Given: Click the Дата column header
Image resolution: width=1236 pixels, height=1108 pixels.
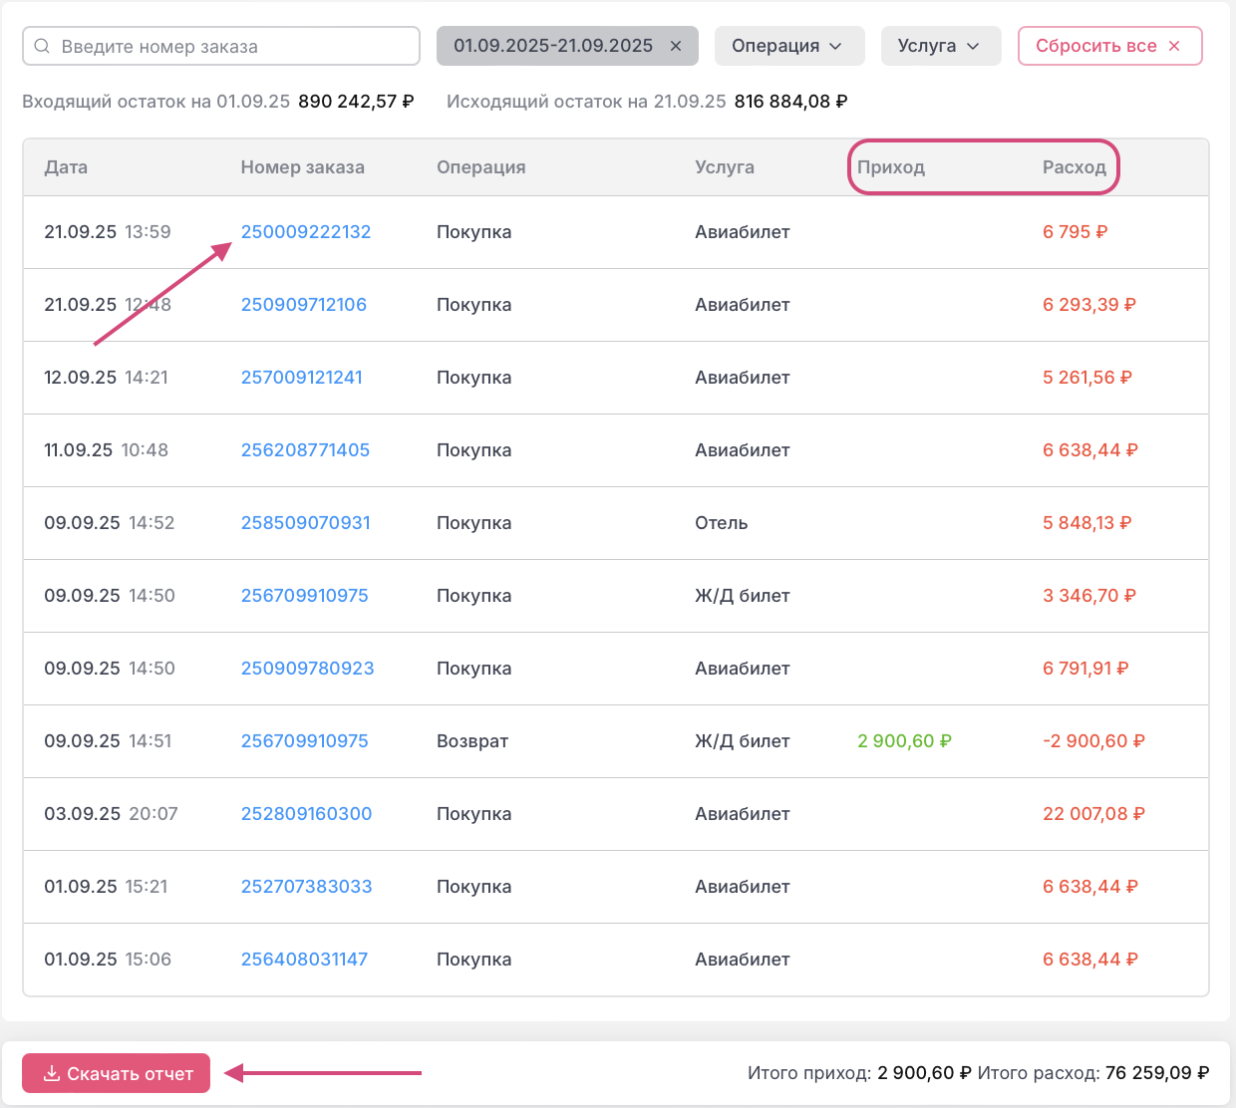Looking at the screenshot, I should tap(66, 167).
